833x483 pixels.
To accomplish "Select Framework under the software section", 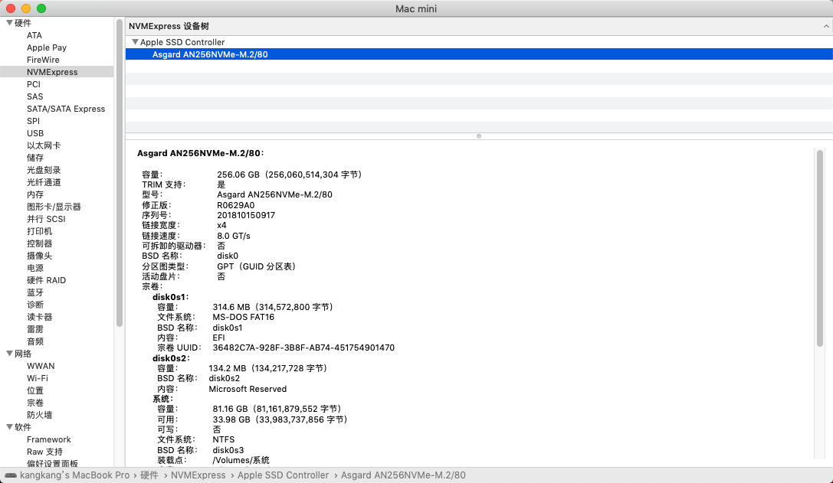I will (x=49, y=439).
